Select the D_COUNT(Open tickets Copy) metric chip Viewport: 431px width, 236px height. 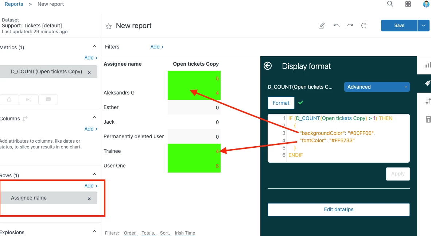pos(48,72)
